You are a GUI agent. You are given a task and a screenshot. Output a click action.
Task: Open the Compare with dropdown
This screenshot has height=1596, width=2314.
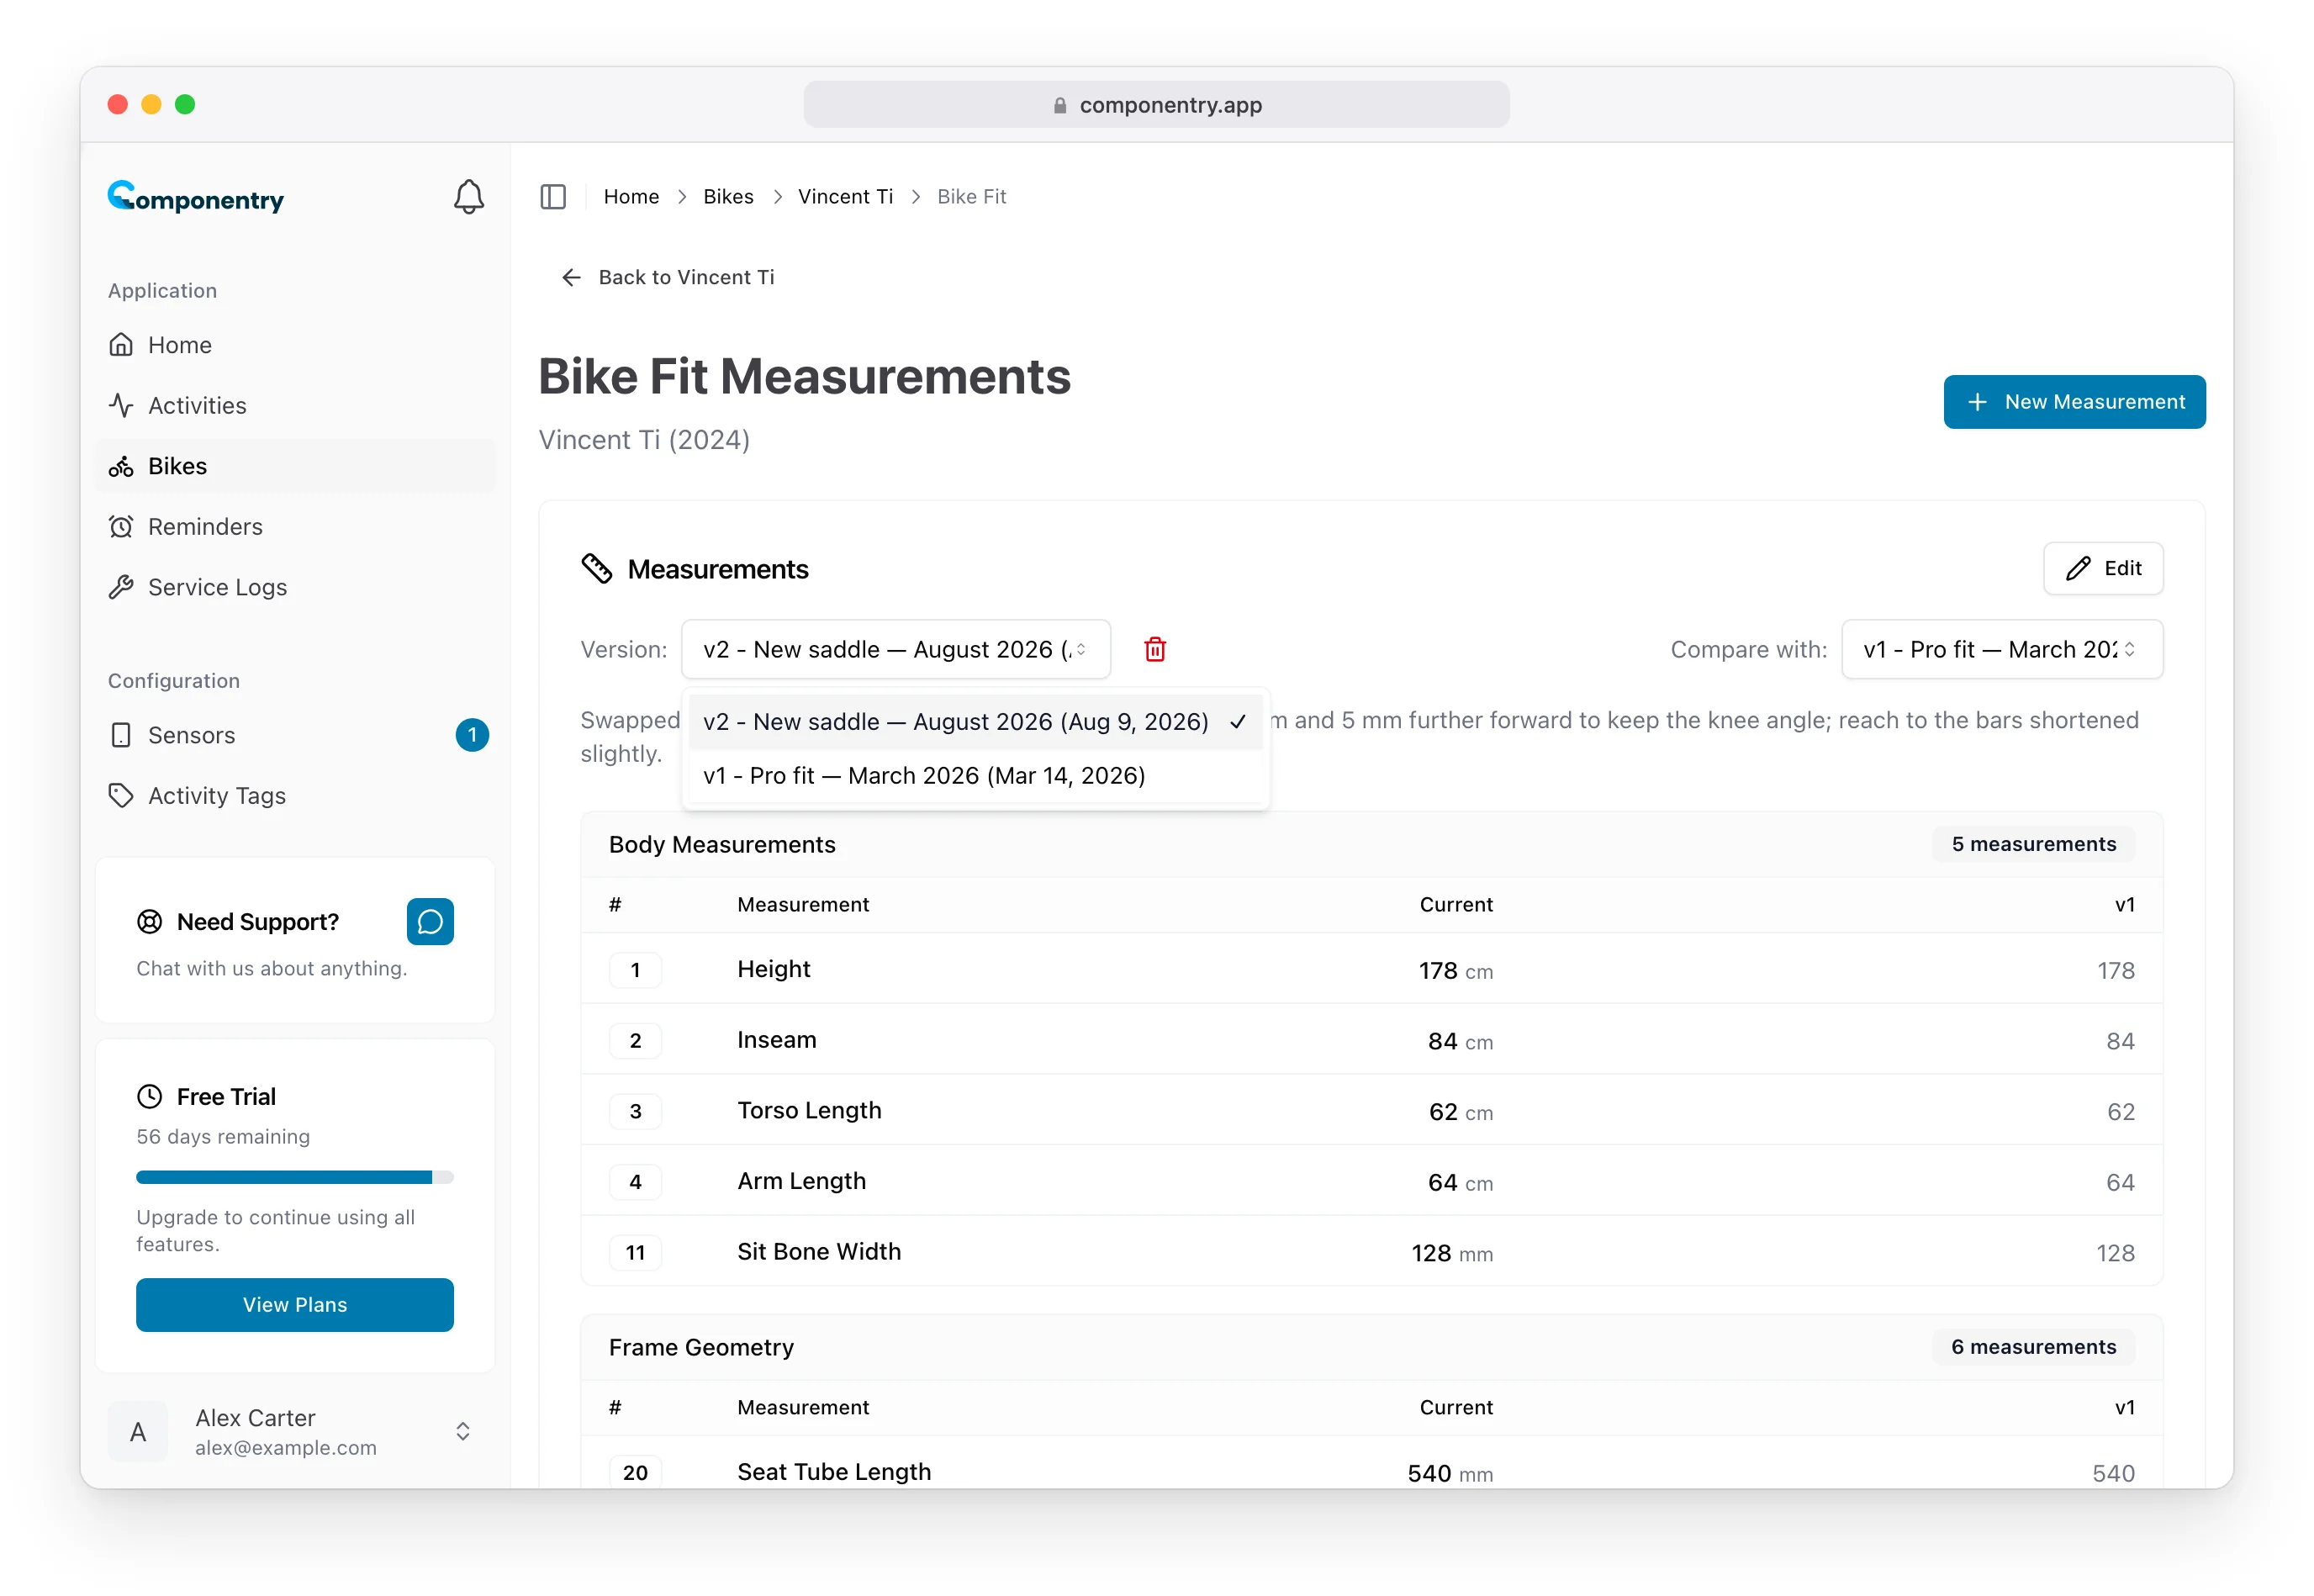pos(2002,649)
